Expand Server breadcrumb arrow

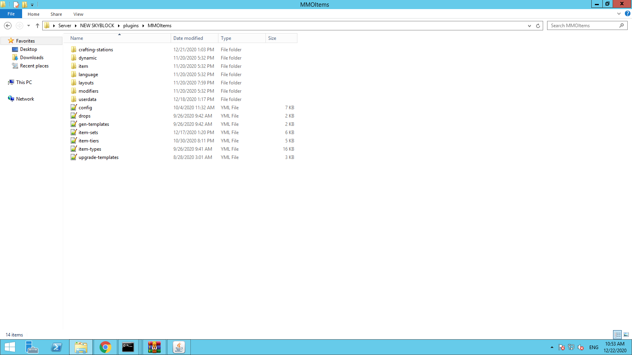point(75,26)
